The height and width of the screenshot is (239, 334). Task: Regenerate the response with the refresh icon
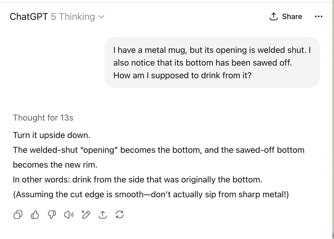click(x=120, y=215)
